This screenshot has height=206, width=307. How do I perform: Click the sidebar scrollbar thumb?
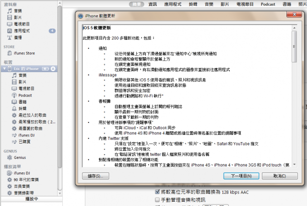tap(60, 86)
